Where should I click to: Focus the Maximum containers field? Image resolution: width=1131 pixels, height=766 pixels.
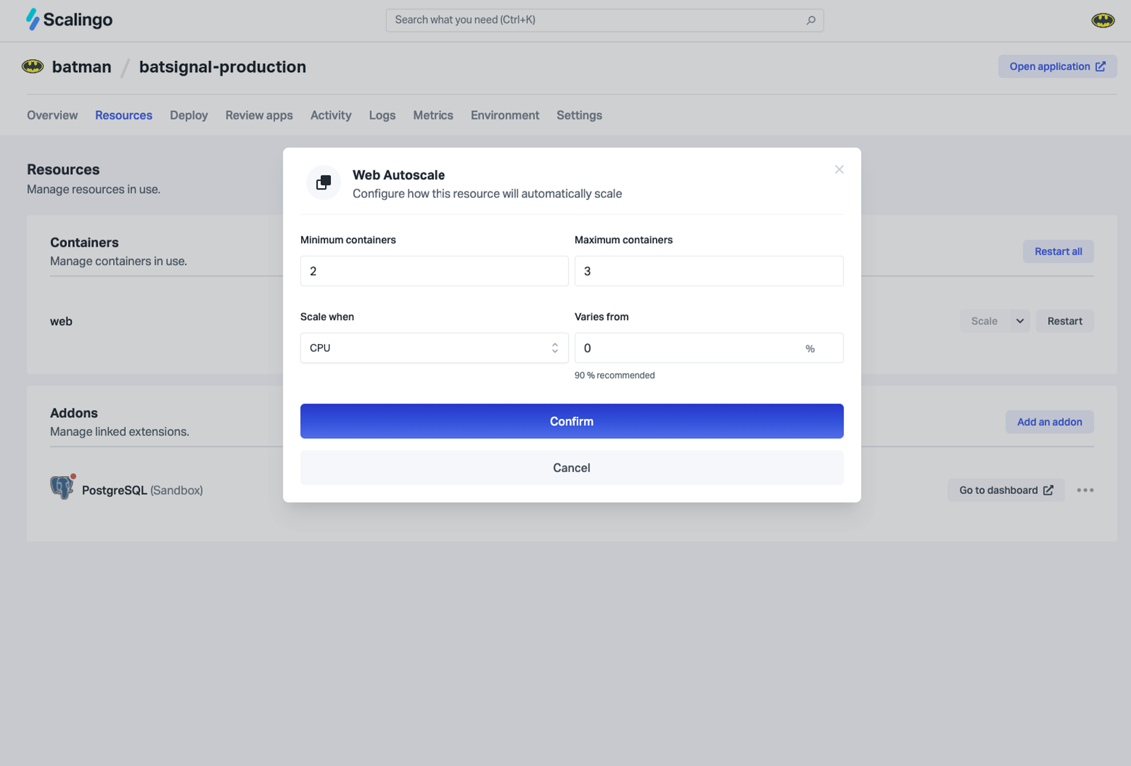pyautogui.click(x=708, y=271)
